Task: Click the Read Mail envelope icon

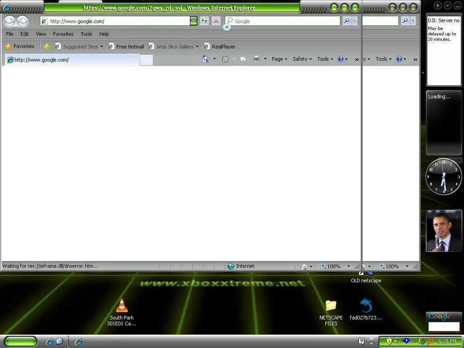Action: click(x=243, y=59)
